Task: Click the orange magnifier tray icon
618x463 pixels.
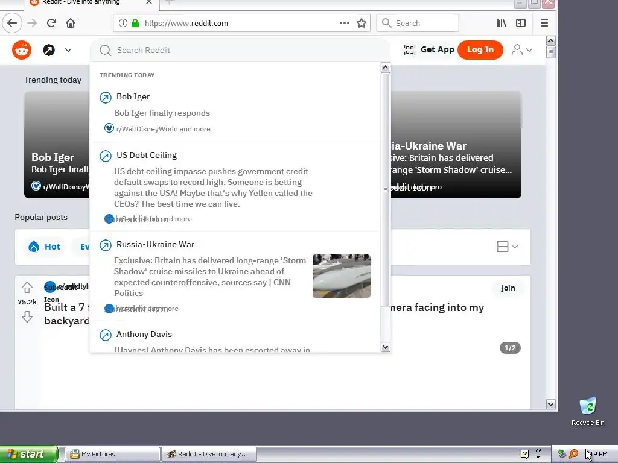Action: [573, 454]
